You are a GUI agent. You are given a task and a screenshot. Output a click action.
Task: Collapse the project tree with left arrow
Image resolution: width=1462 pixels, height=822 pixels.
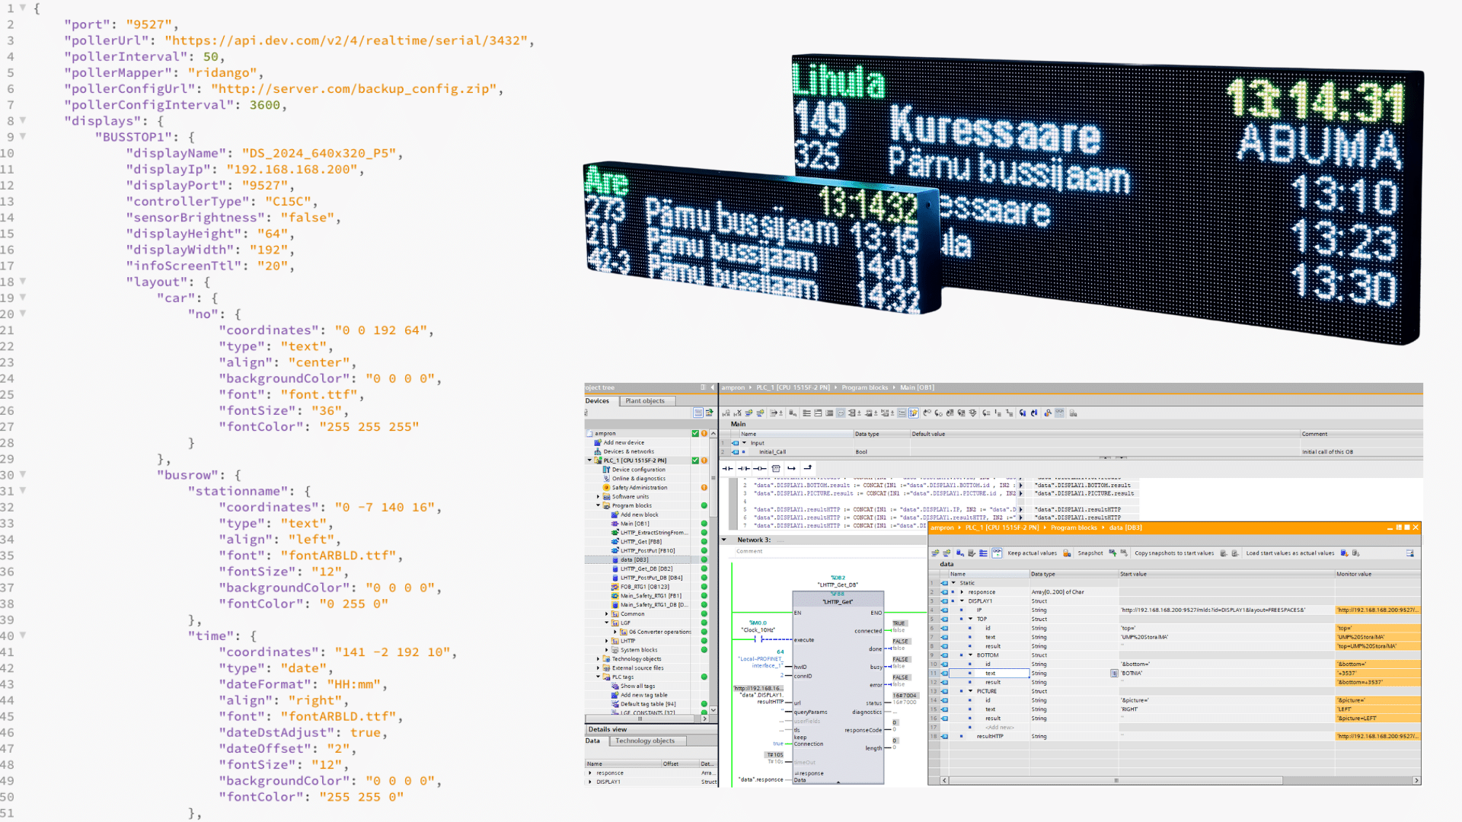[x=713, y=387]
